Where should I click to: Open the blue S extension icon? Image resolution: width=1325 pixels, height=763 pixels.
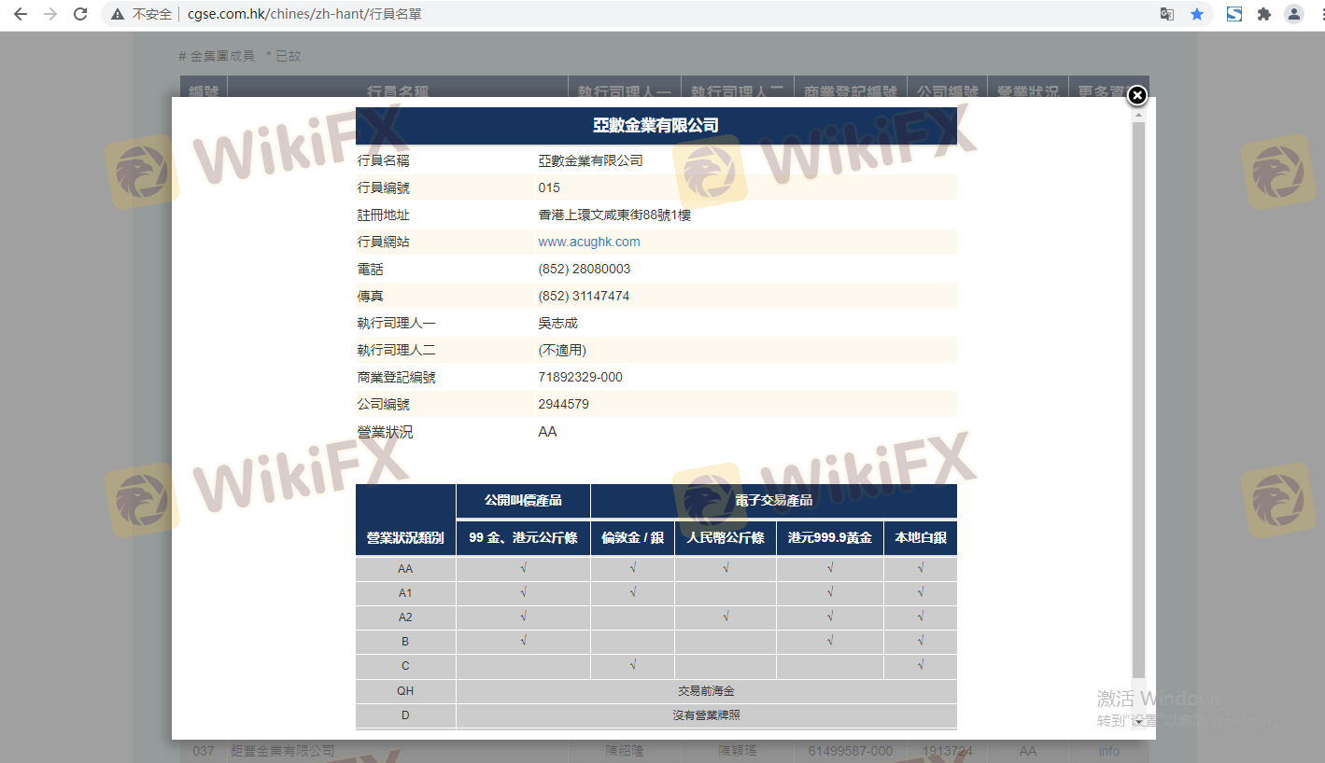tap(1234, 14)
